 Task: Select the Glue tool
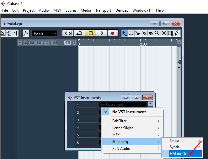click(144, 33)
